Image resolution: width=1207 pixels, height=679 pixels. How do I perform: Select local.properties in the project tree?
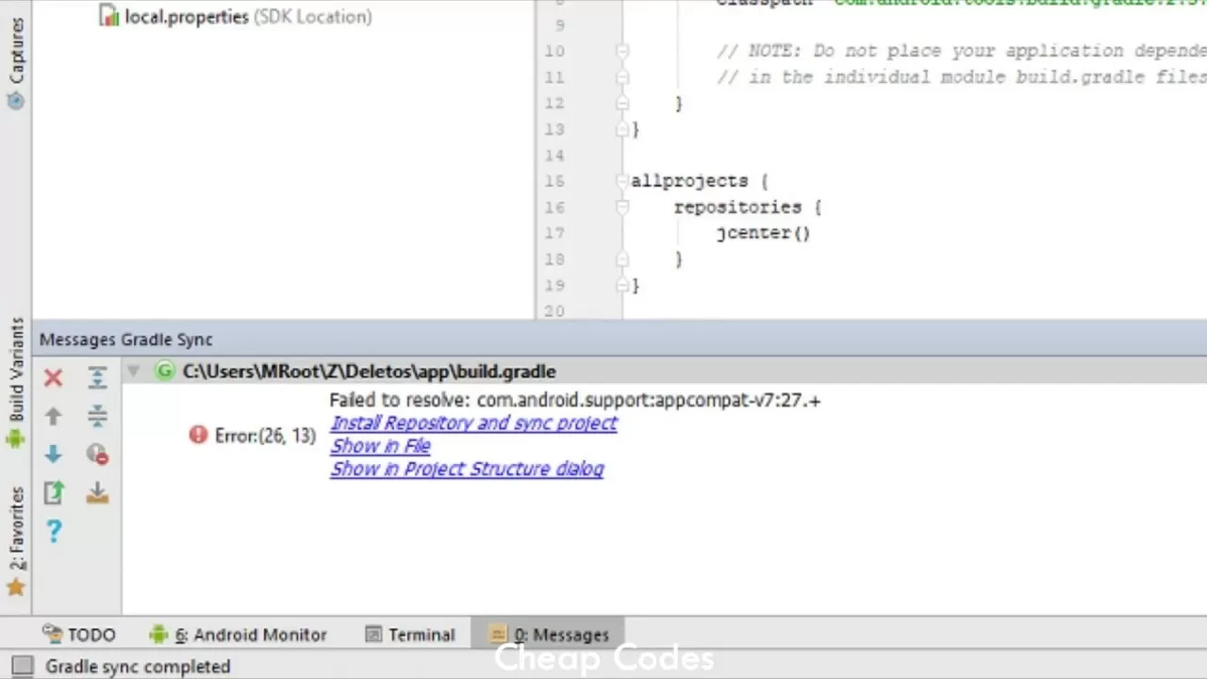[x=236, y=16]
